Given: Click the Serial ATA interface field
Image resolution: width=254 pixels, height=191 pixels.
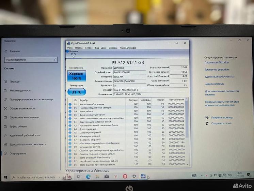Looking at the screenshot, I should click(129, 77).
